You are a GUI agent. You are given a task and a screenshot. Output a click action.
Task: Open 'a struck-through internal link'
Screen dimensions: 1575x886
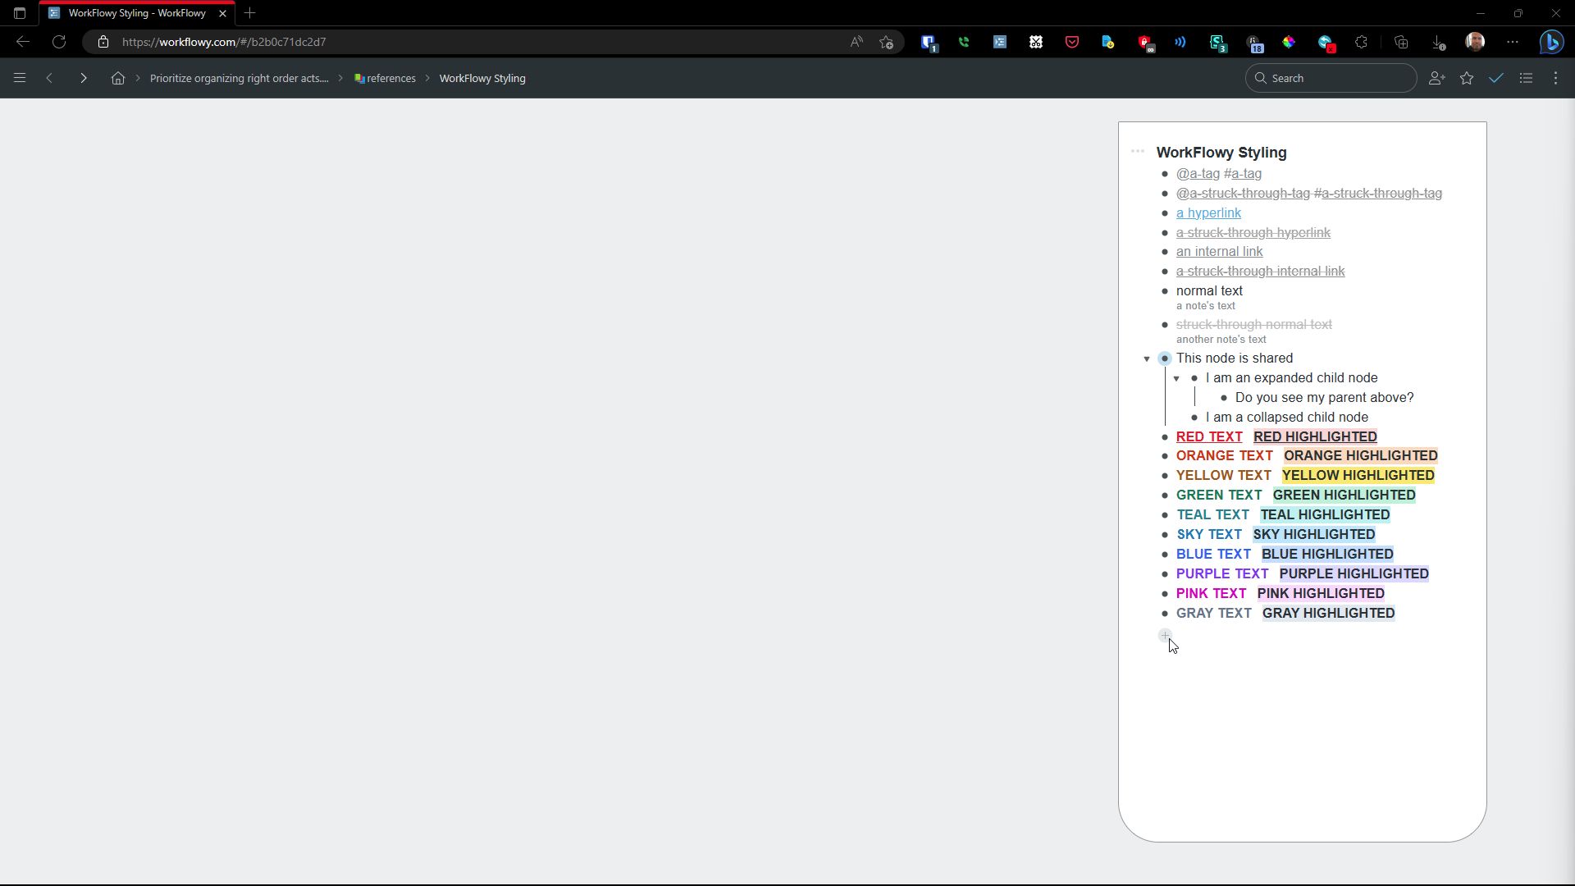[1260, 272]
